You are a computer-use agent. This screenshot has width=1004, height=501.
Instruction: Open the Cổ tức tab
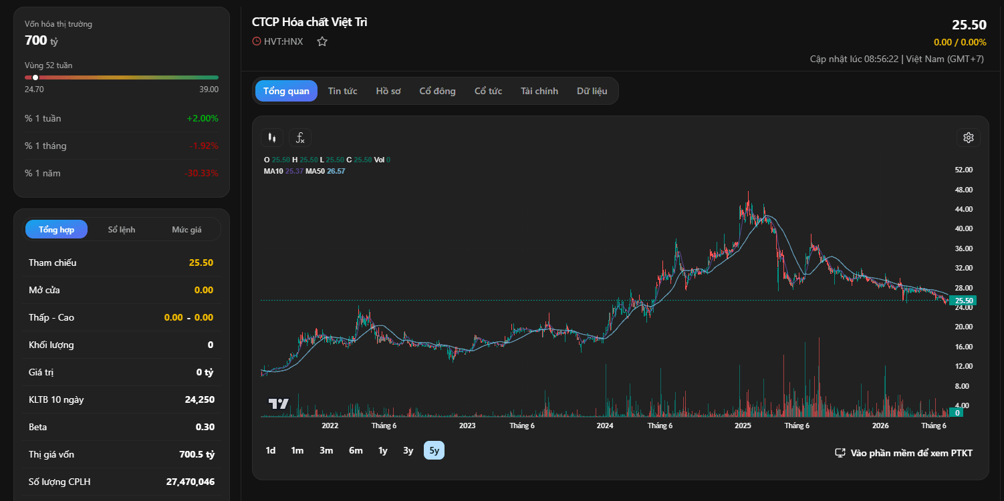(x=488, y=91)
